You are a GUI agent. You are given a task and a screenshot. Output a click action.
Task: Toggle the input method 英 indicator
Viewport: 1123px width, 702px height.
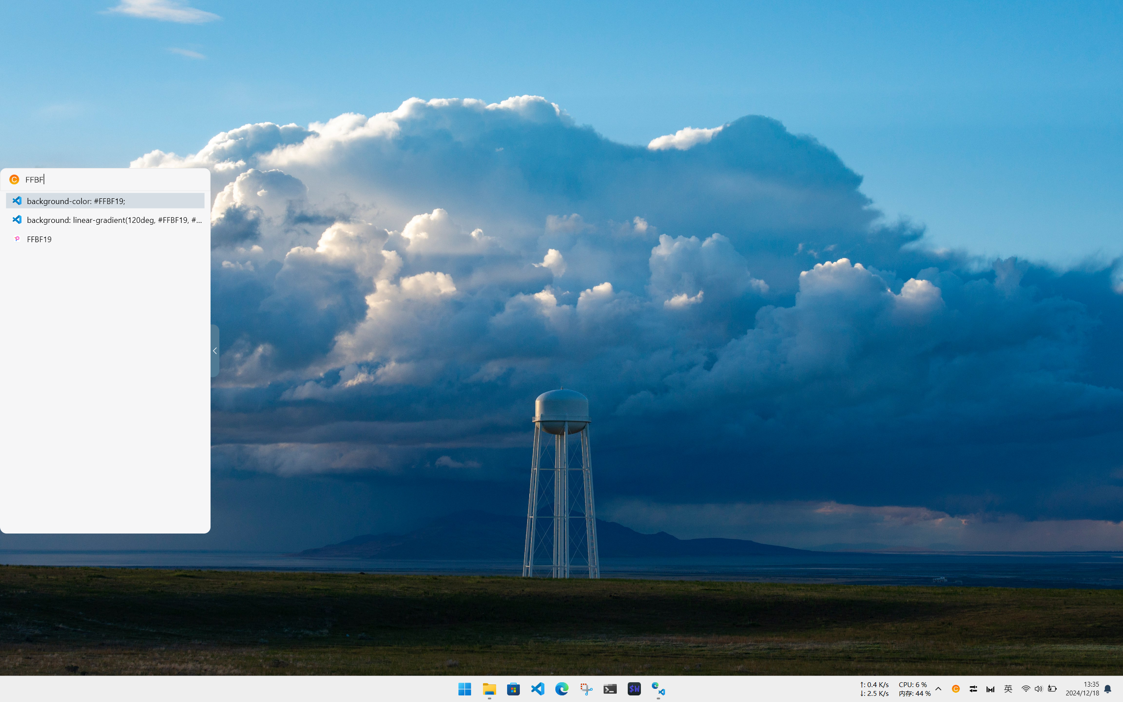[x=1008, y=689]
